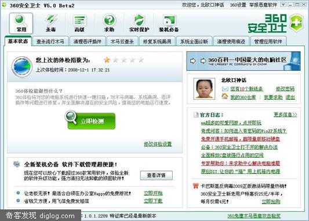Screen dimensions: 309x221
Task: Open the 实时保护 shield icon
Action: pyautogui.click(x=139, y=23)
